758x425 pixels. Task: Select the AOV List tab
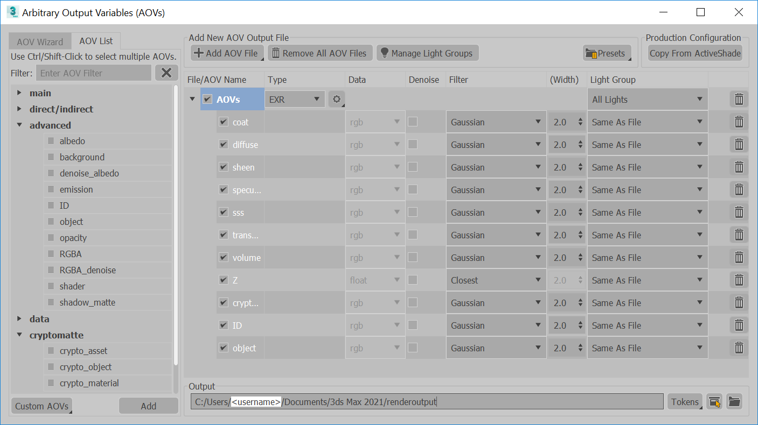[x=96, y=41]
